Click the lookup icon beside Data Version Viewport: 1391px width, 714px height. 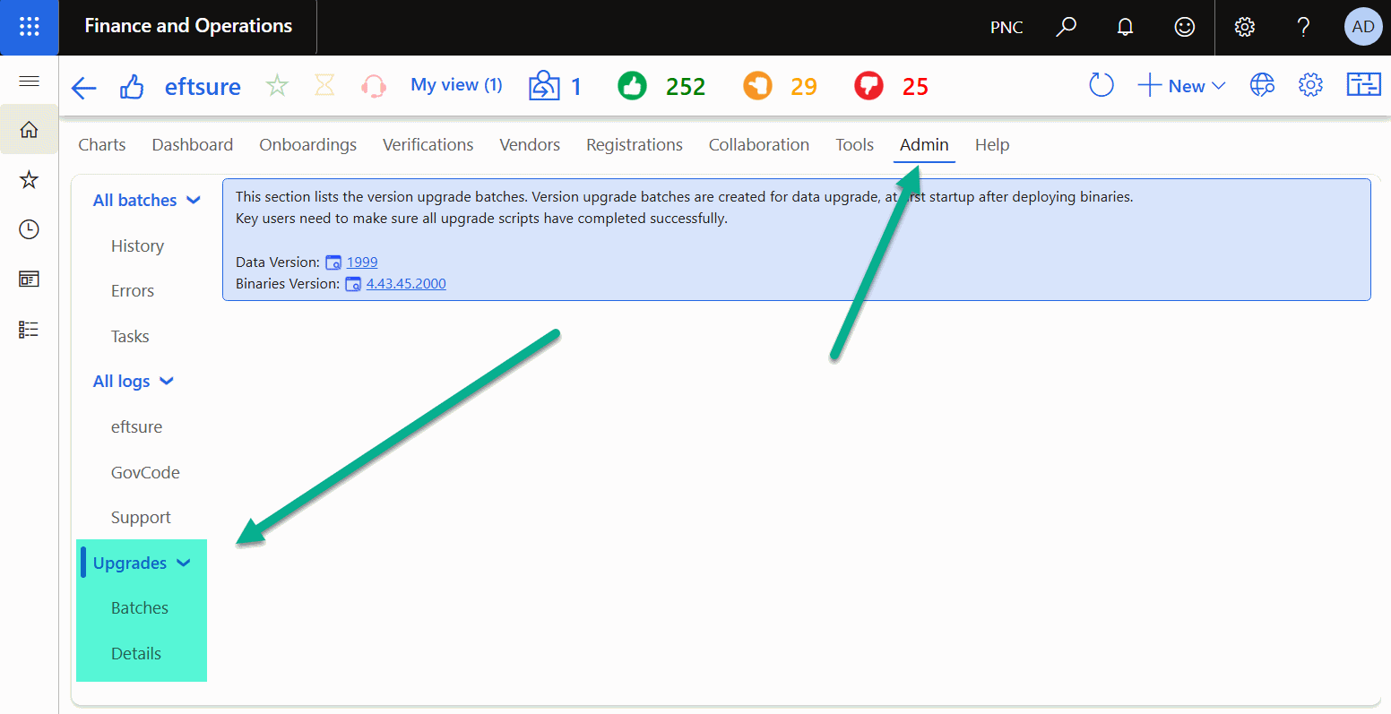[333, 263]
